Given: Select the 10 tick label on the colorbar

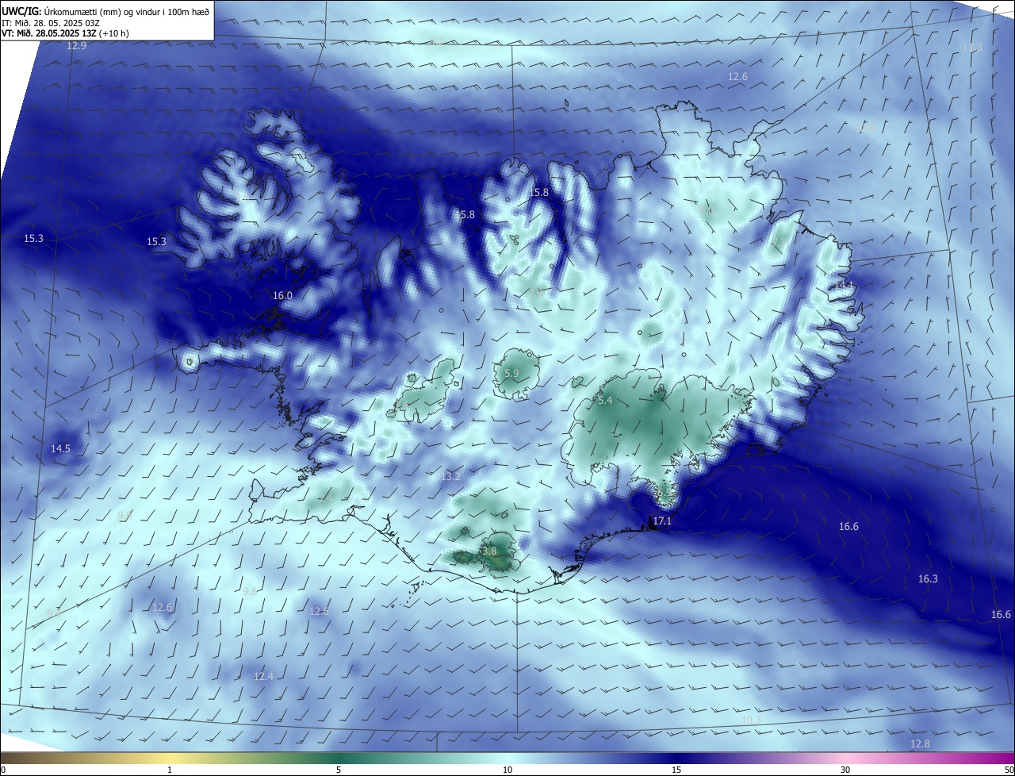Looking at the screenshot, I should point(507,770).
